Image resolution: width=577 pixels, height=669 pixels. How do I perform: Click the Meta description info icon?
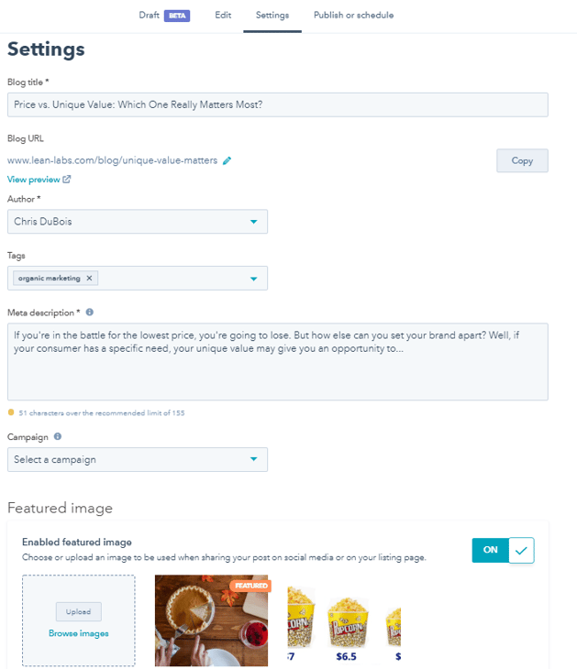pos(90,313)
